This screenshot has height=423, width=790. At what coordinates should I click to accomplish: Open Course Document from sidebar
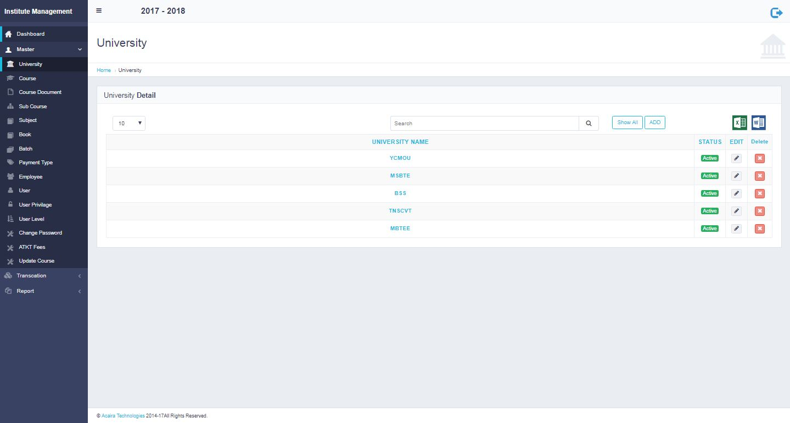click(40, 92)
